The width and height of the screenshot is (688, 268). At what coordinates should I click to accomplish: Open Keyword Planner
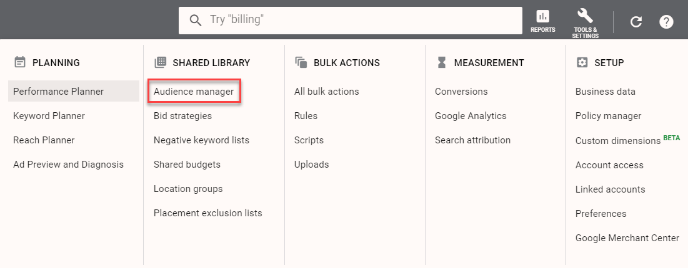[49, 116]
